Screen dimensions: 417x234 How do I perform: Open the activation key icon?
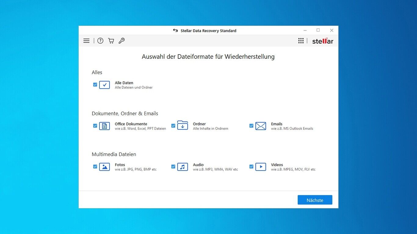click(121, 41)
